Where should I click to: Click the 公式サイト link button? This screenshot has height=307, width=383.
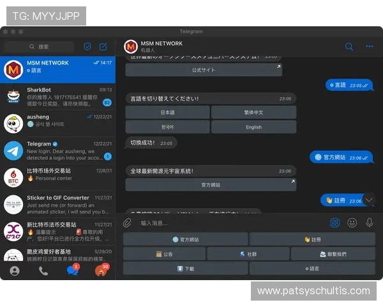point(204,70)
